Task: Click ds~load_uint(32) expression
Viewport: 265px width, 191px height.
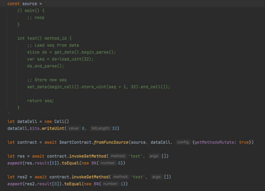Action: pos(72,59)
